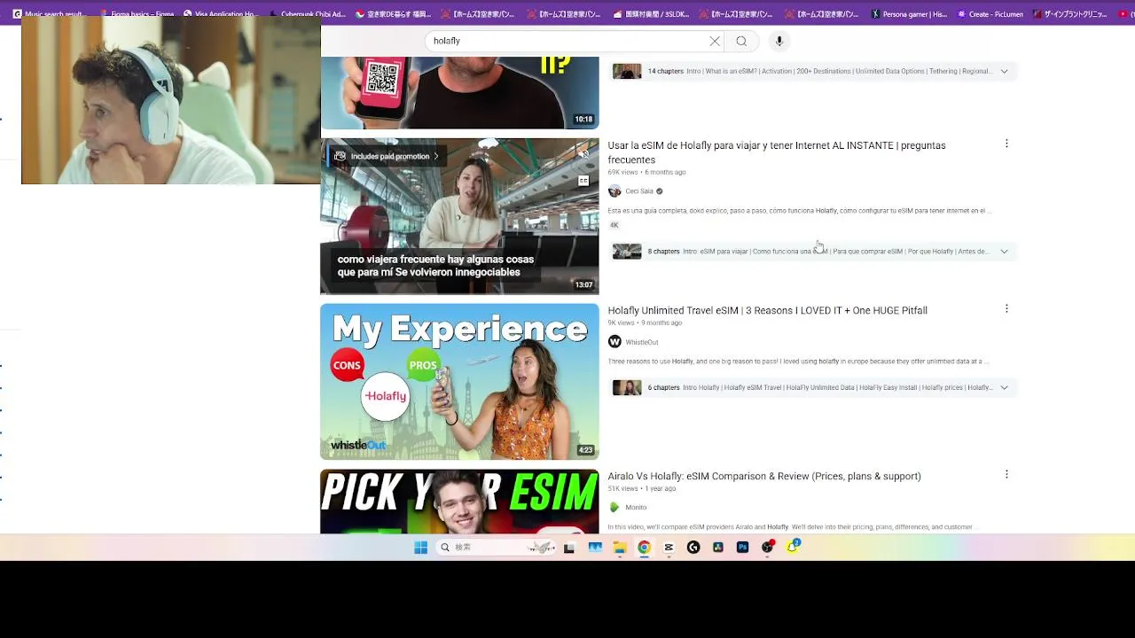Toggle captions on the airport video preview

[583, 181]
